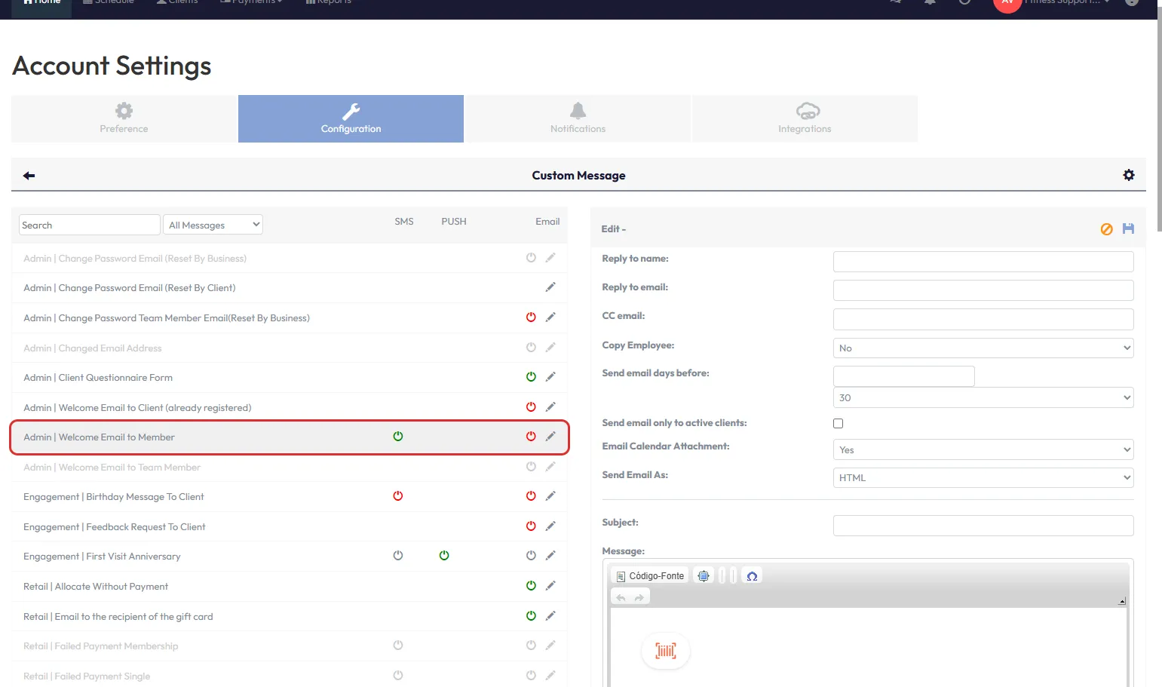Click the Subject input field
1162x687 pixels.
pyautogui.click(x=983, y=526)
